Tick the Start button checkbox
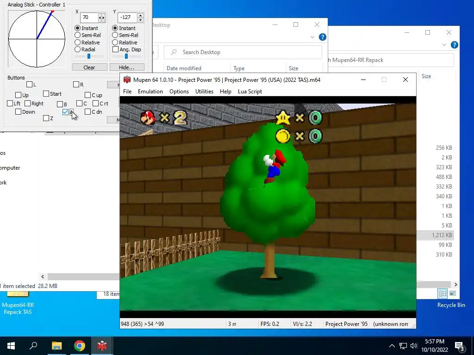Image resolution: width=474 pixels, height=355 pixels. tap(46, 93)
